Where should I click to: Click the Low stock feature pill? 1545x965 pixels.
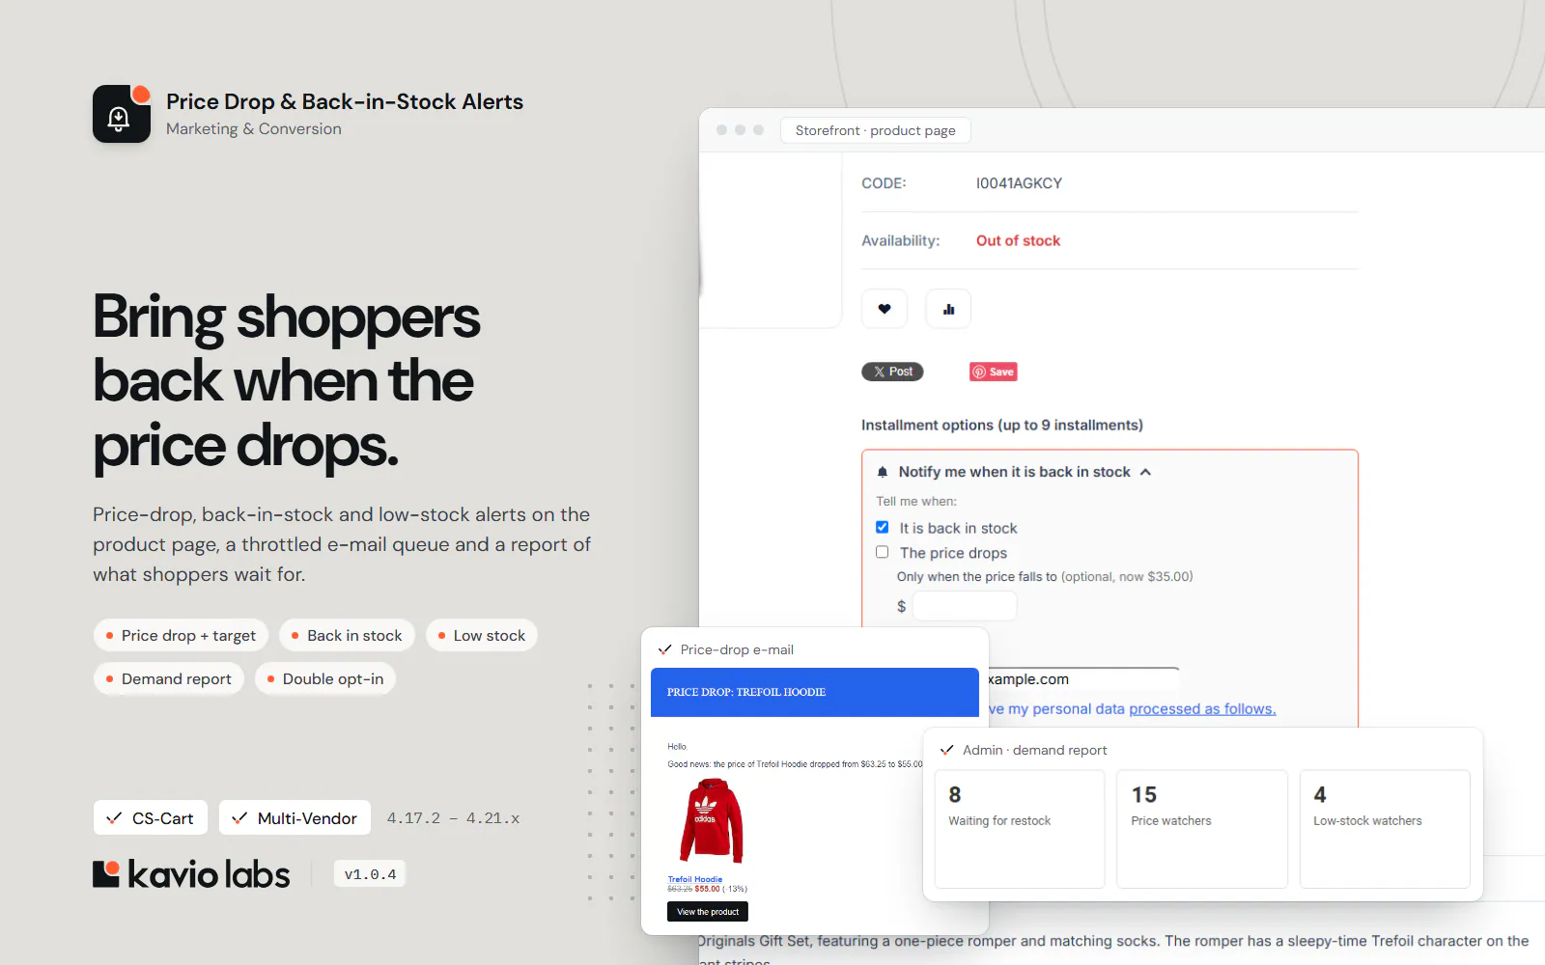point(482,635)
